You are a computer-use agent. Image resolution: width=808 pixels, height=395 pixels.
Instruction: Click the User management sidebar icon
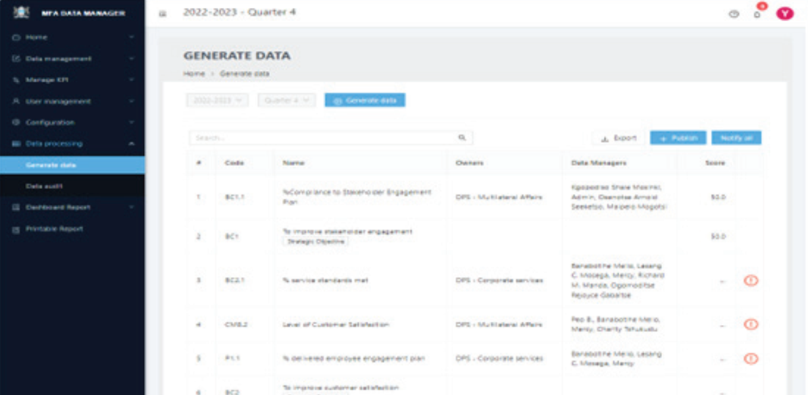(15, 101)
